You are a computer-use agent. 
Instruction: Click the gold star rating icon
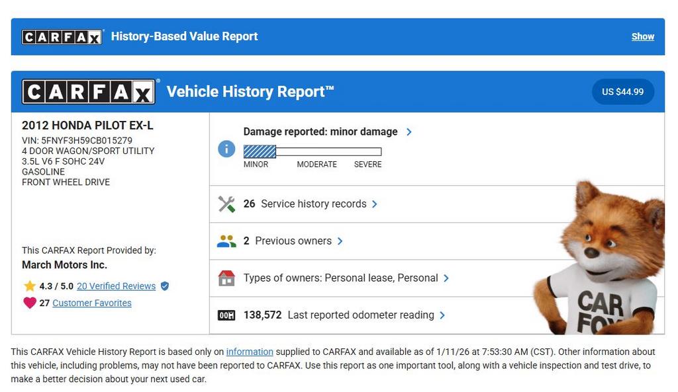[x=30, y=286]
